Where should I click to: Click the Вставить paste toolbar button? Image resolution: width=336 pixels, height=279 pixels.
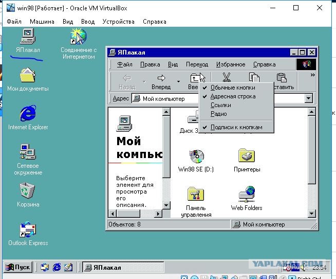[282, 81]
